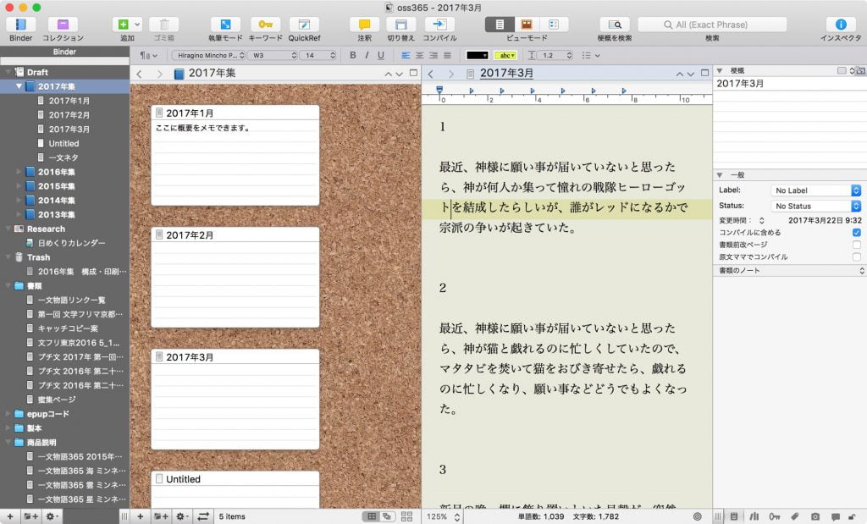The height and width of the screenshot is (524, 867).
Task: Justify text alignment
Action: 447,55
